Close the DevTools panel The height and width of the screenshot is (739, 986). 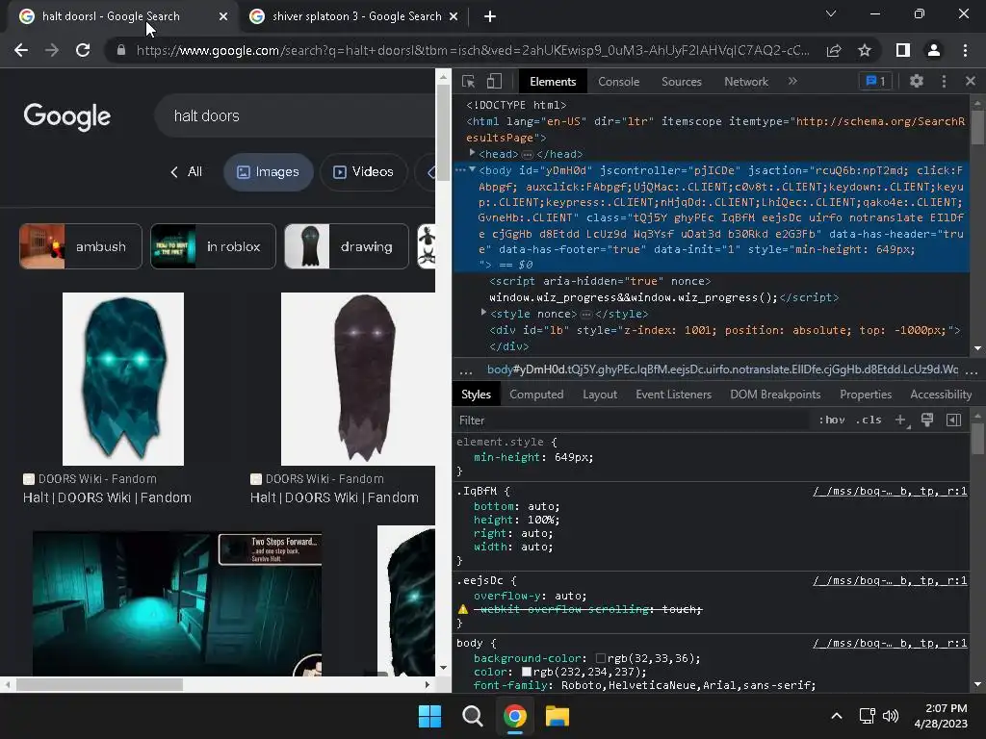[971, 81]
